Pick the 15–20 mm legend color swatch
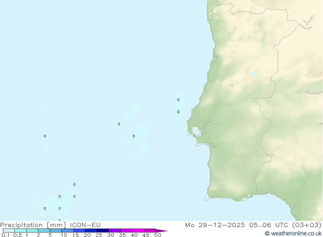Image resolution: width=323 pixels, height=237 pixels. [x=79, y=231]
